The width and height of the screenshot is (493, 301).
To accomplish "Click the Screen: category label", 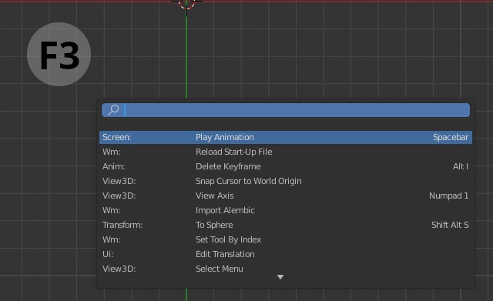I will coord(116,137).
